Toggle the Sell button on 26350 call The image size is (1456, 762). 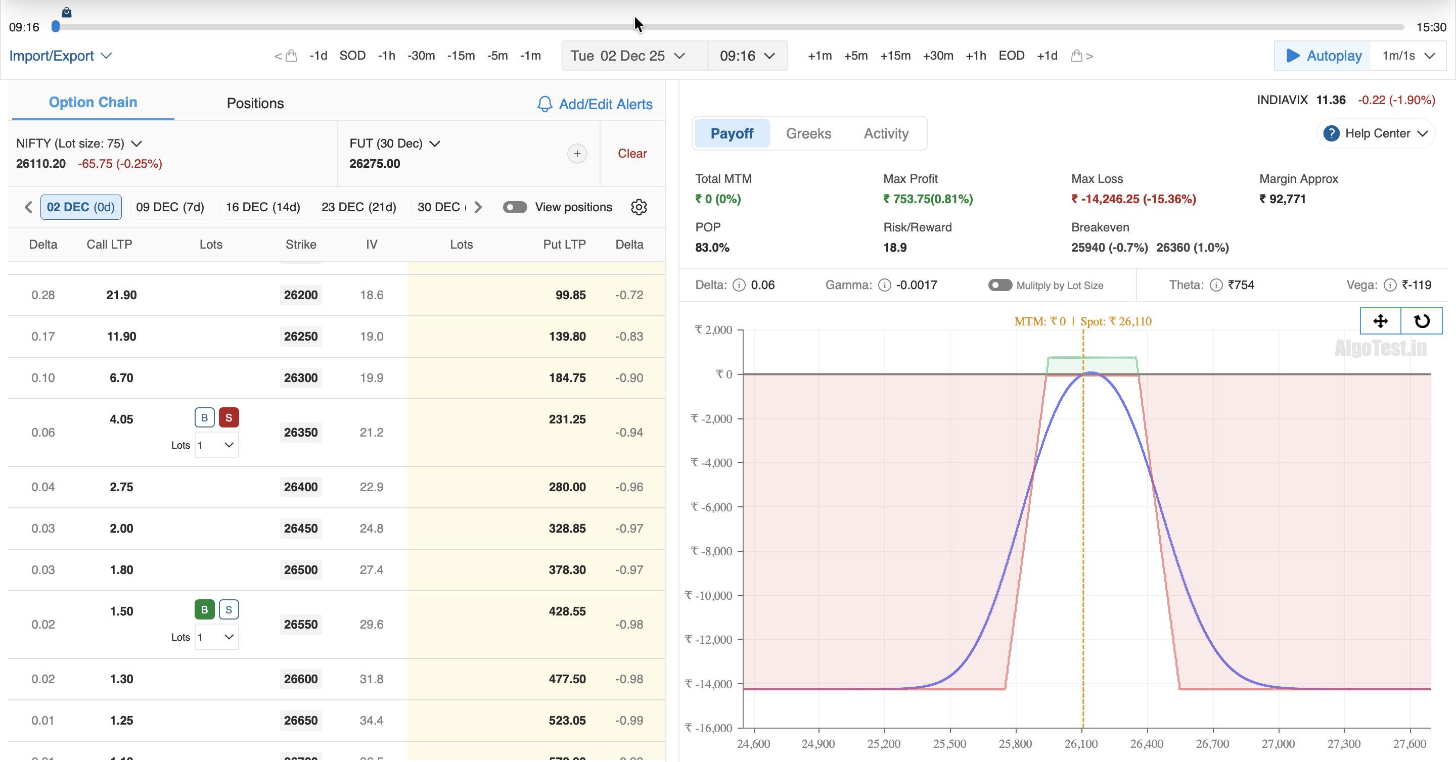[229, 417]
